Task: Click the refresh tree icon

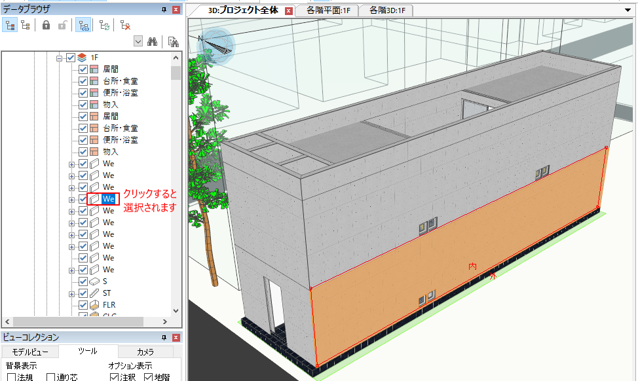Action: coord(104,26)
